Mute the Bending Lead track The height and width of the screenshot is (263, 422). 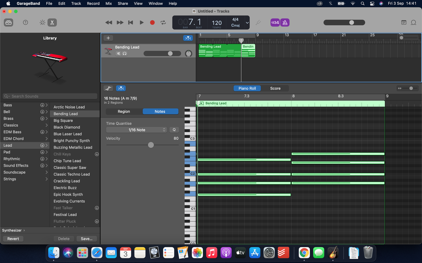(x=118, y=53)
